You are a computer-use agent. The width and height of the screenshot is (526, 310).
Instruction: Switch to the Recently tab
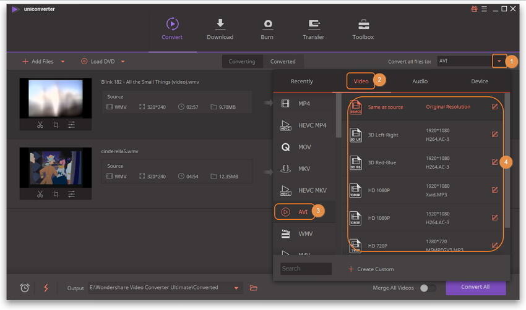[301, 82]
